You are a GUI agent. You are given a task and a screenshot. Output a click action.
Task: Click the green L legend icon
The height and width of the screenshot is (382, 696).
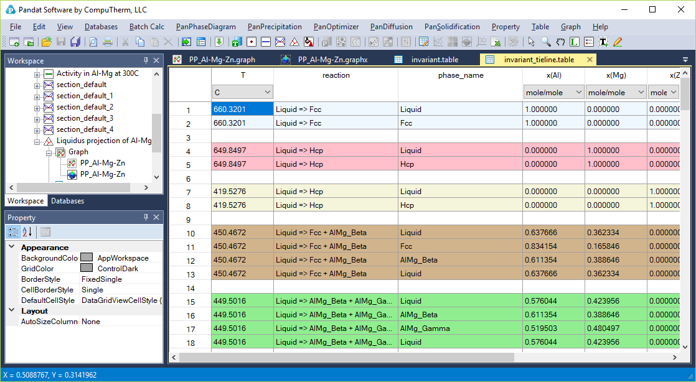click(574, 42)
